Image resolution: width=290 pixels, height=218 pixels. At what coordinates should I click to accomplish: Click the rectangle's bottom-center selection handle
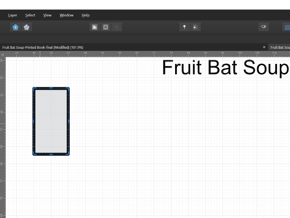pyautogui.click(x=51, y=154)
